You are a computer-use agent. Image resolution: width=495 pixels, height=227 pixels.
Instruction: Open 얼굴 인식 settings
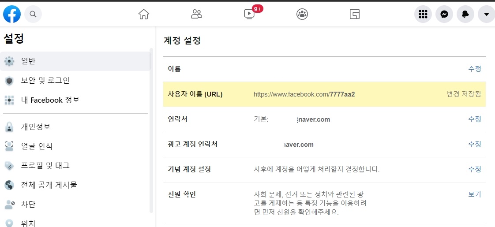point(75,146)
